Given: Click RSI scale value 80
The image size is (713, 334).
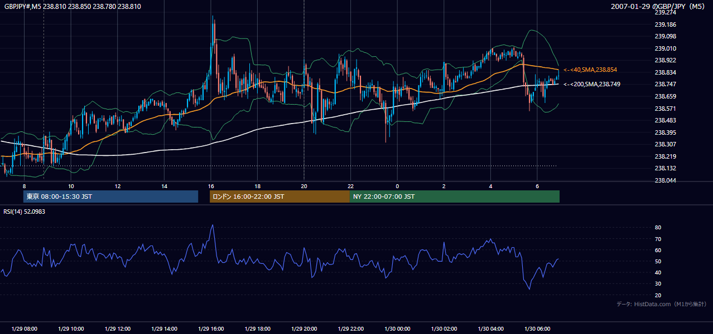Looking at the screenshot, I should coord(658,228).
